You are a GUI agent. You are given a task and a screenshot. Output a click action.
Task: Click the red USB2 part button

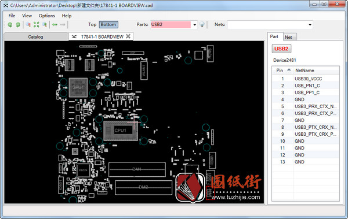[x=281, y=49]
